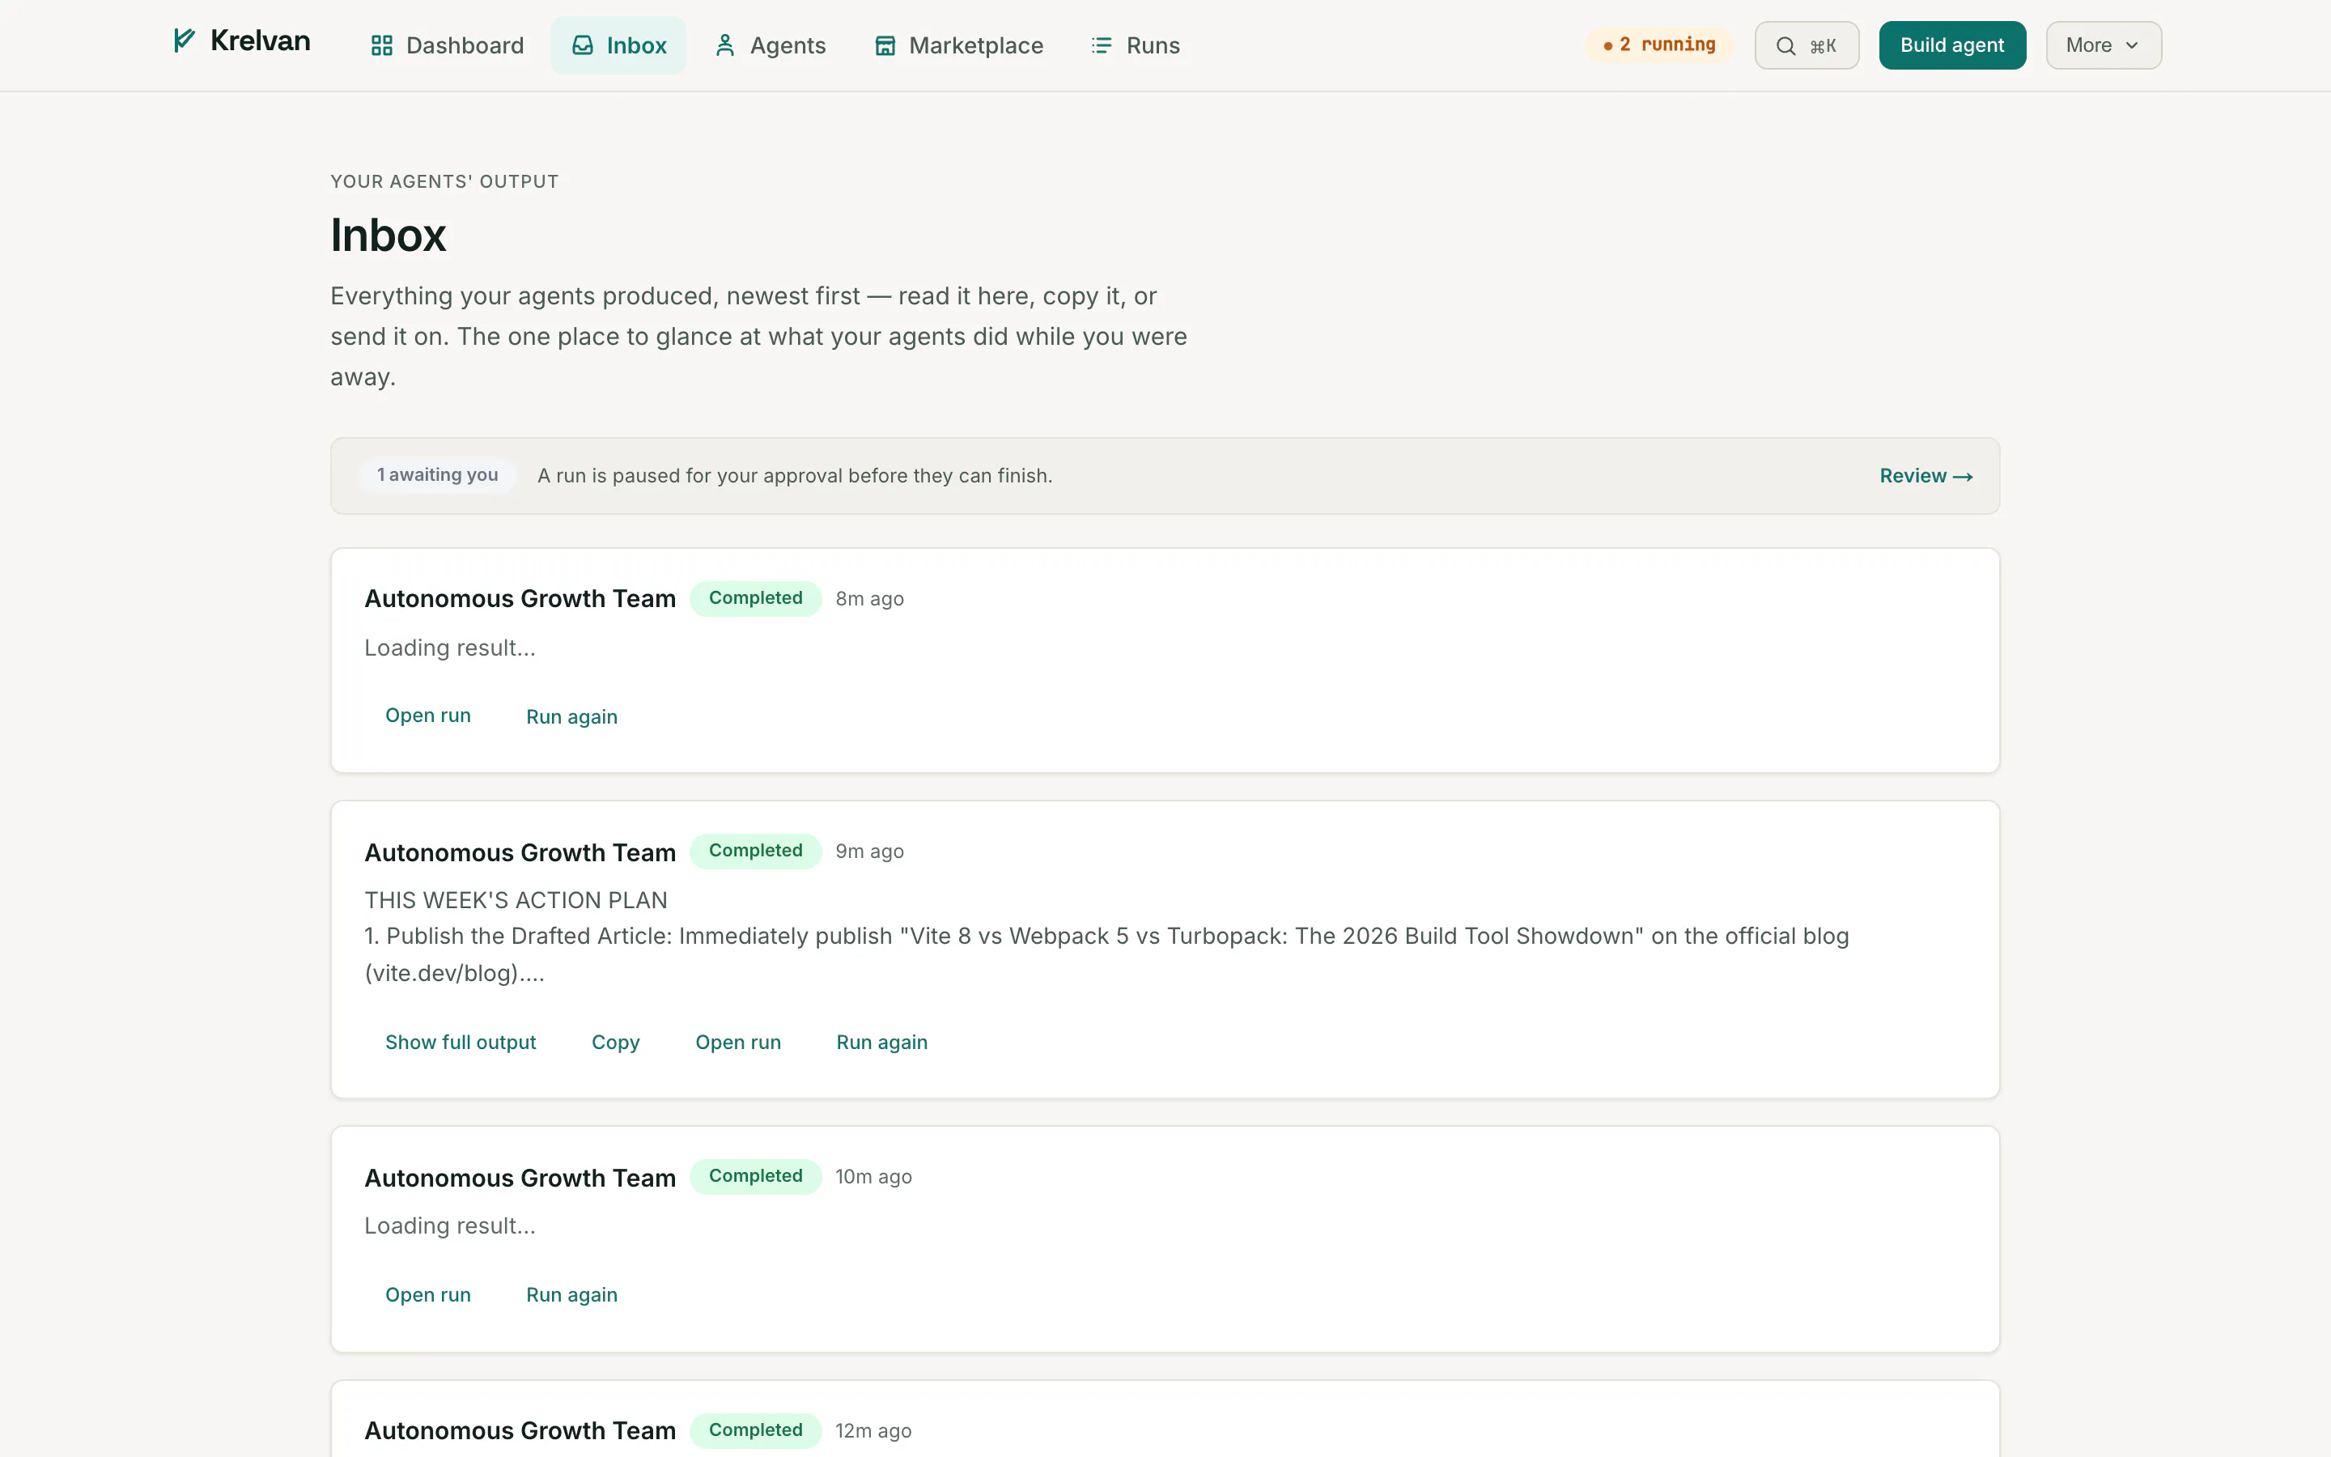2331x1457 pixels.
Task: Open run for the 9m ago result
Action: pyautogui.click(x=738, y=1043)
